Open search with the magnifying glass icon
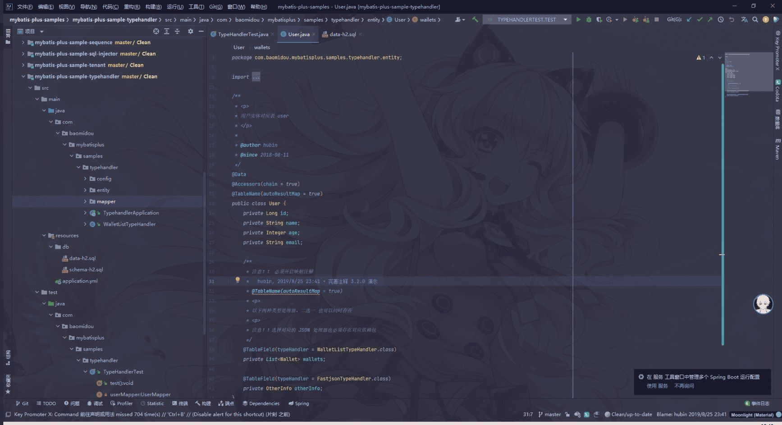Screen dimensions: 782x425 coord(755,19)
